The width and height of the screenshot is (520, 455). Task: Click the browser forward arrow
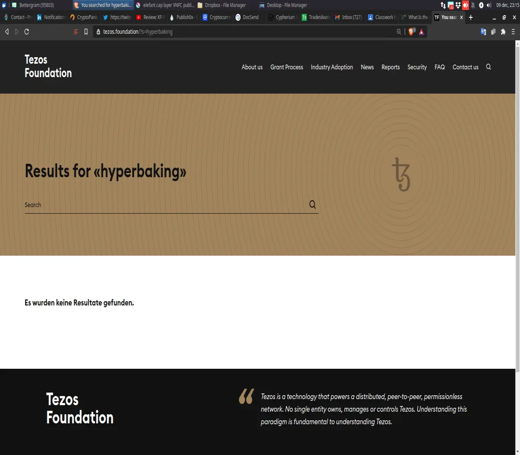[x=16, y=32]
